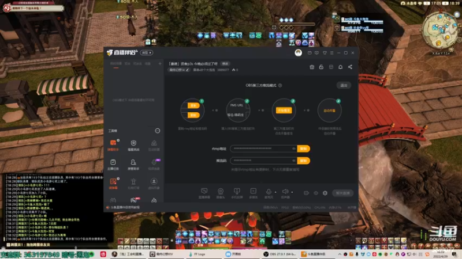Screen dimensions: 462x259
Task: Open the 主播任务 tool
Action: pos(113,165)
